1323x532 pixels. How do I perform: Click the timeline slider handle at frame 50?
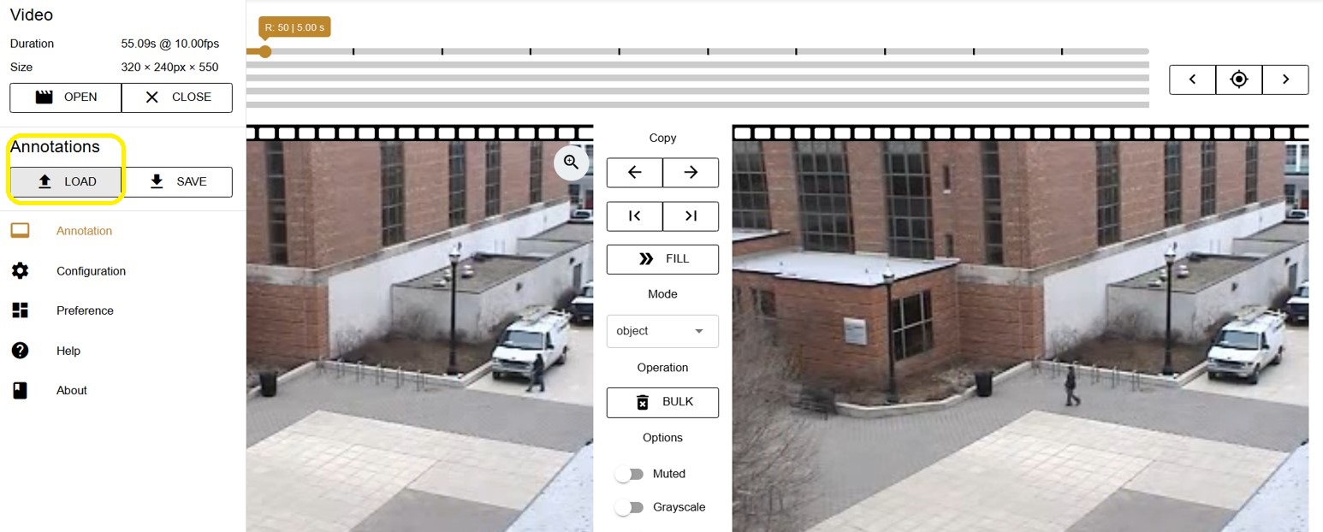tap(265, 52)
